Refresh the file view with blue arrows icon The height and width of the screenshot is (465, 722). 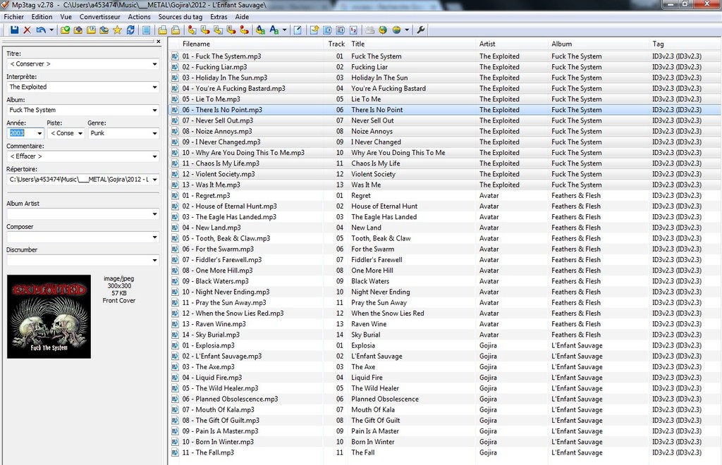(130, 30)
